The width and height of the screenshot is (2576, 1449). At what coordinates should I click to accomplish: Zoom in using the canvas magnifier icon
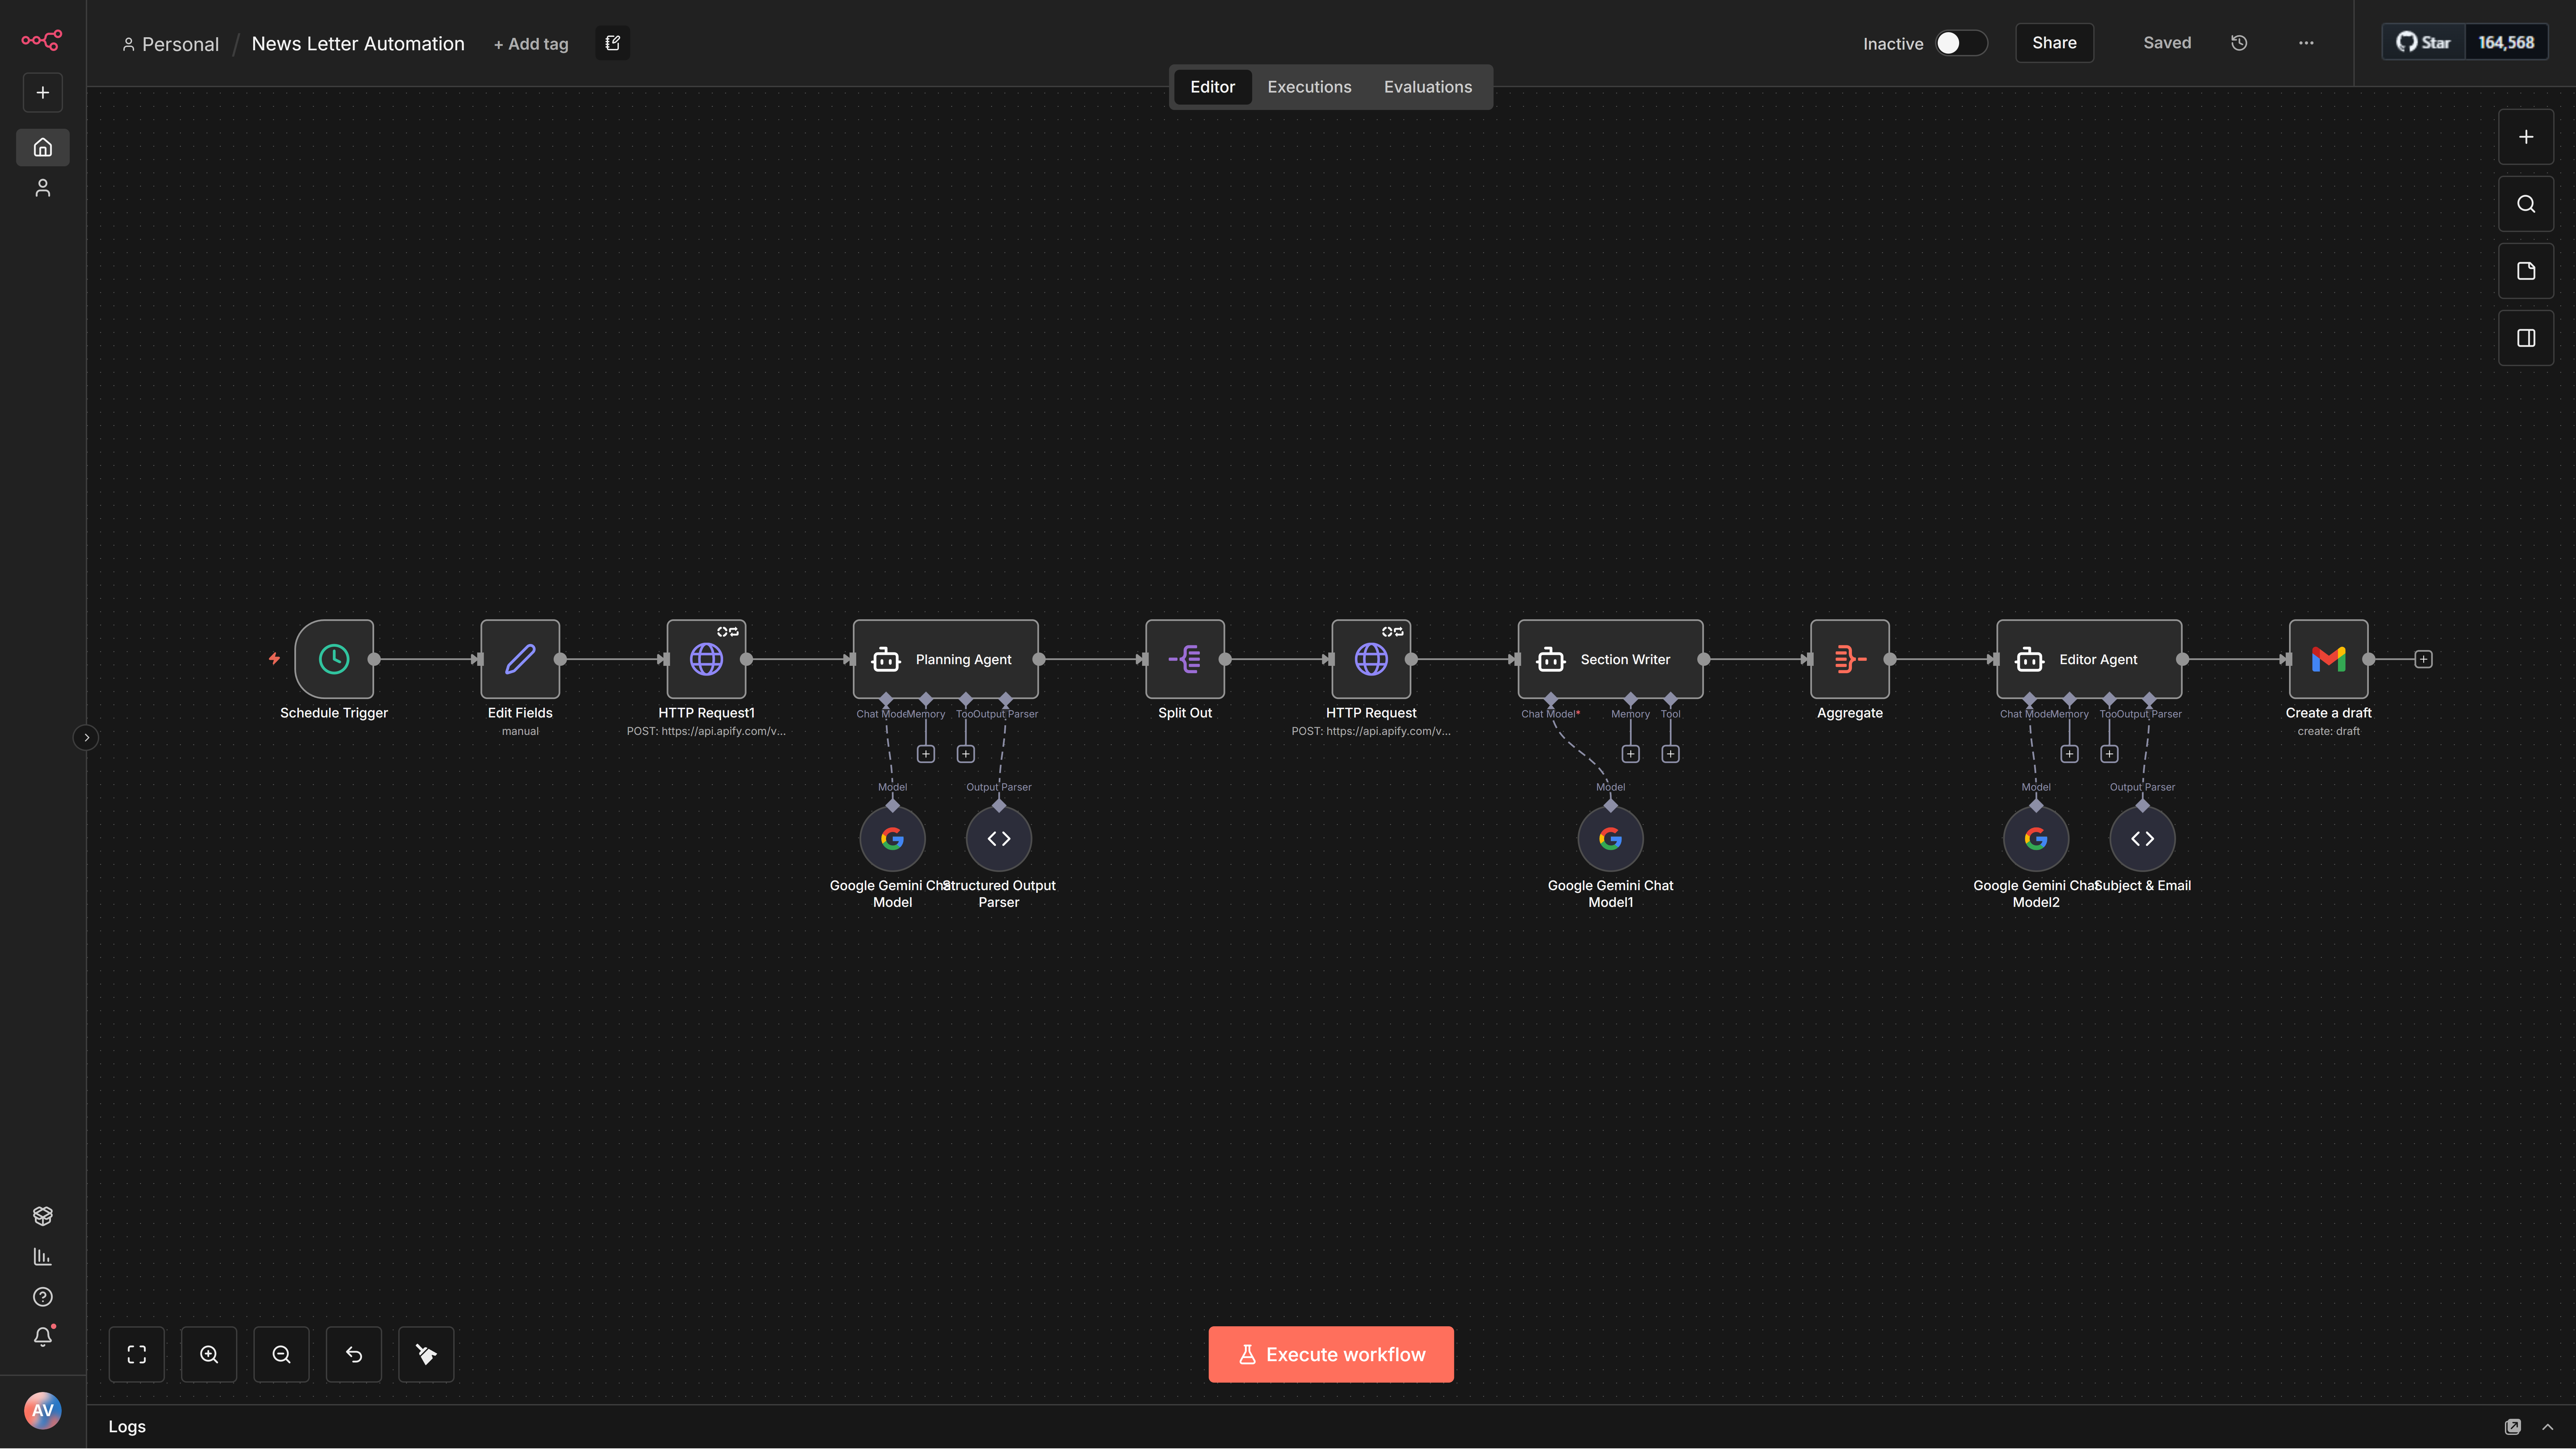209,1354
